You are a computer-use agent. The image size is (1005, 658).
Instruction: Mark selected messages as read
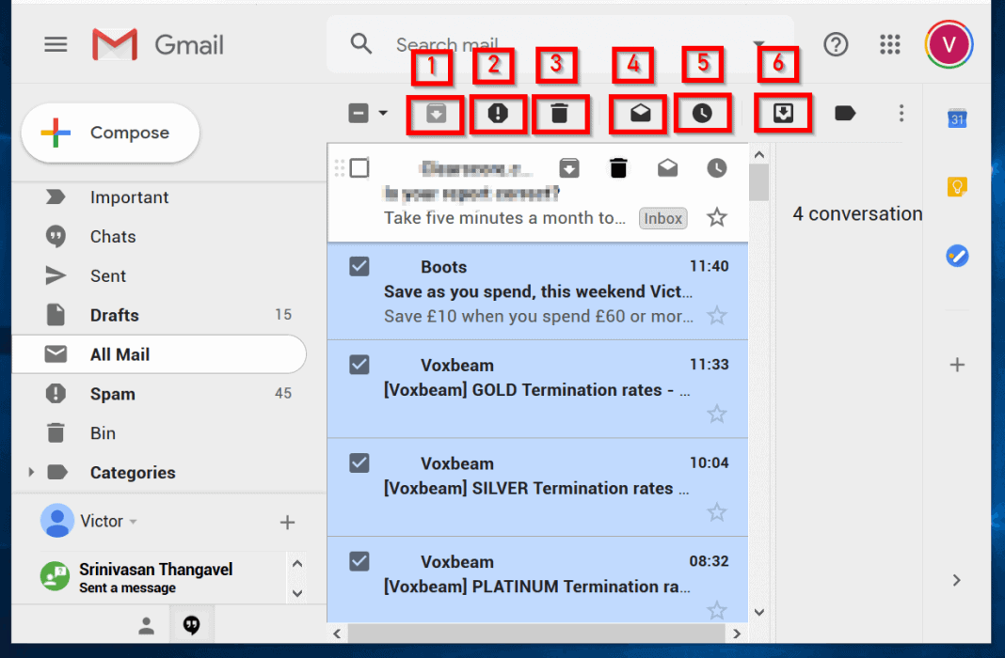click(637, 113)
